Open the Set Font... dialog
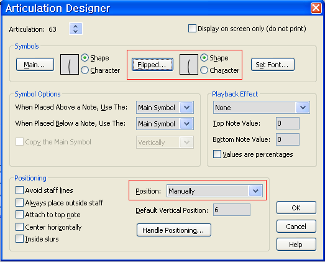325x262 pixels. tap(273, 65)
